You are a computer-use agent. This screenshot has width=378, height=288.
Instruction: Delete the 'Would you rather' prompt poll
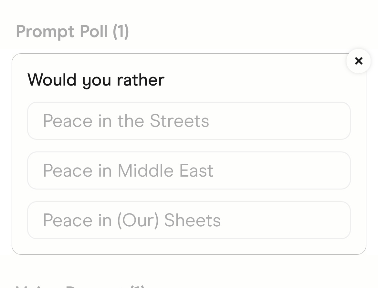tap(358, 61)
